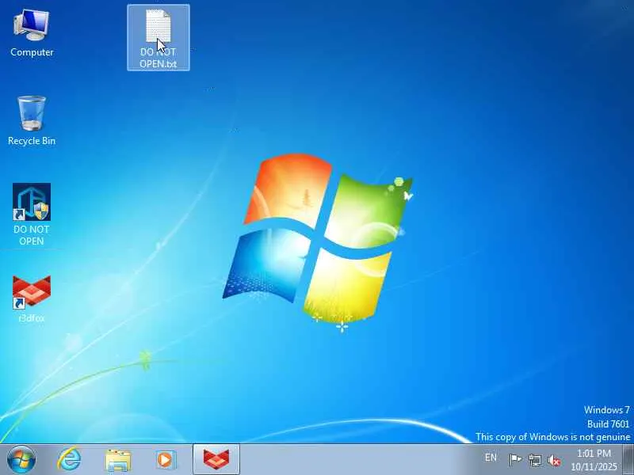Switch to r3dfox in the taskbar
Screen dimensions: 634x475
pyautogui.click(x=216, y=459)
